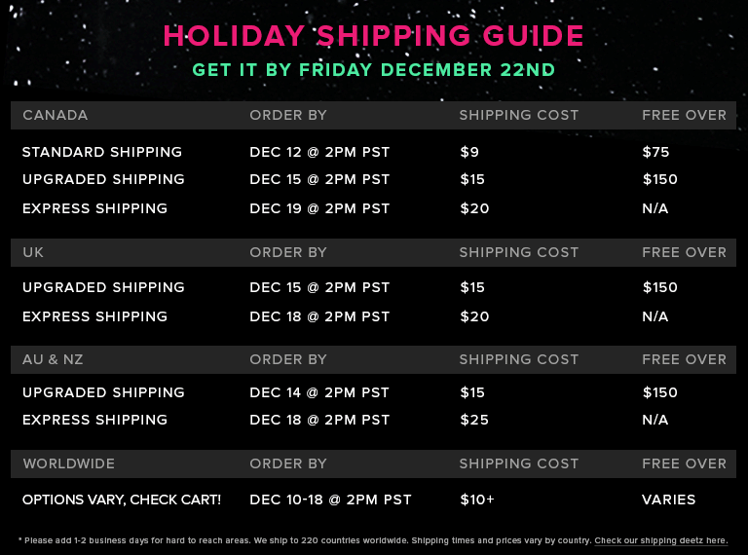Open the 'Check our shipping deetz here' link
748x555 pixels.
(660, 540)
